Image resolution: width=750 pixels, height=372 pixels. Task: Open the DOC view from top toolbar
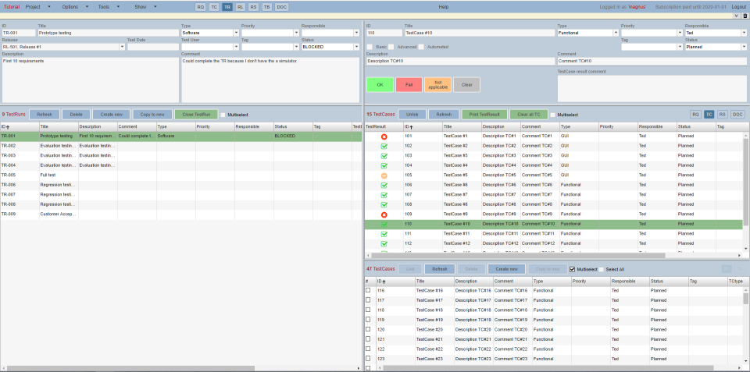pos(282,7)
